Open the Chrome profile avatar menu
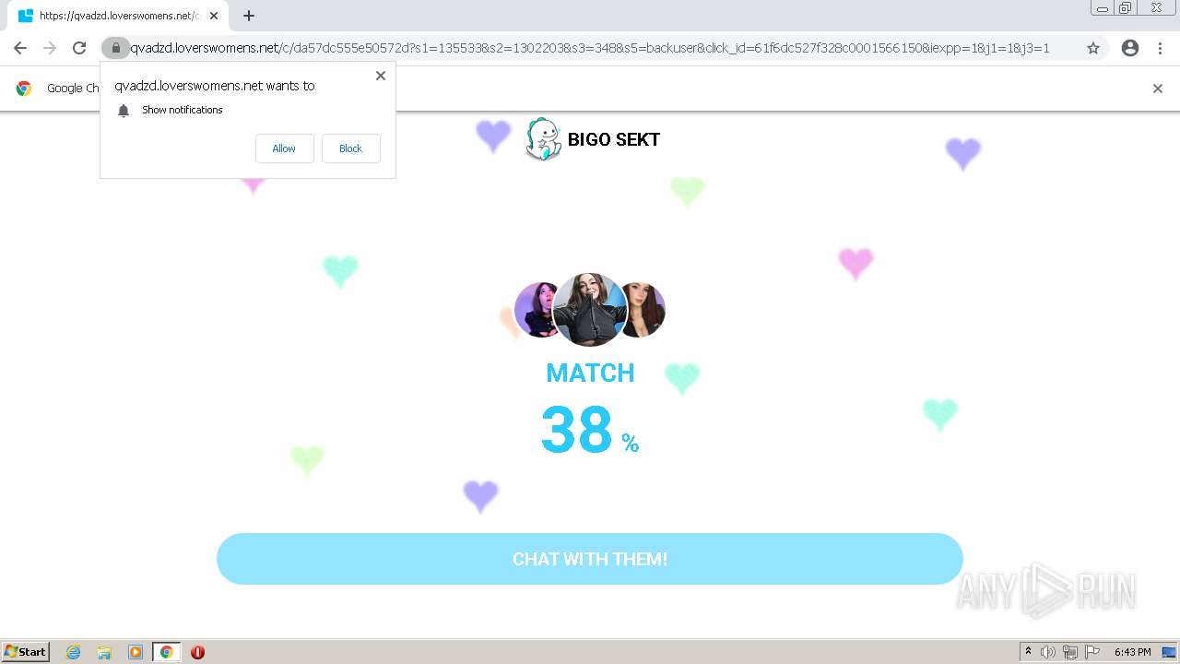The height and width of the screenshot is (664, 1180). click(x=1130, y=48)
